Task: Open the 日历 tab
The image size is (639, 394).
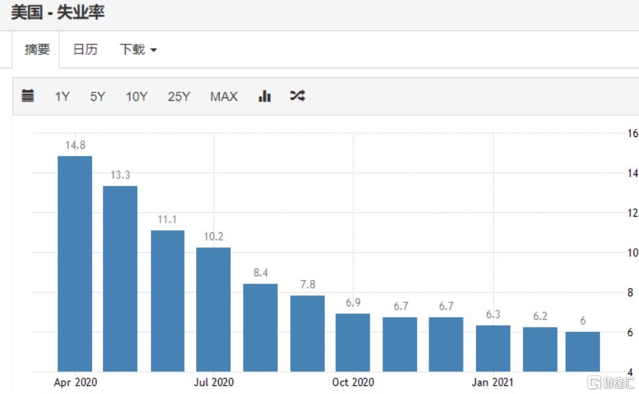Action: (85, 50)
